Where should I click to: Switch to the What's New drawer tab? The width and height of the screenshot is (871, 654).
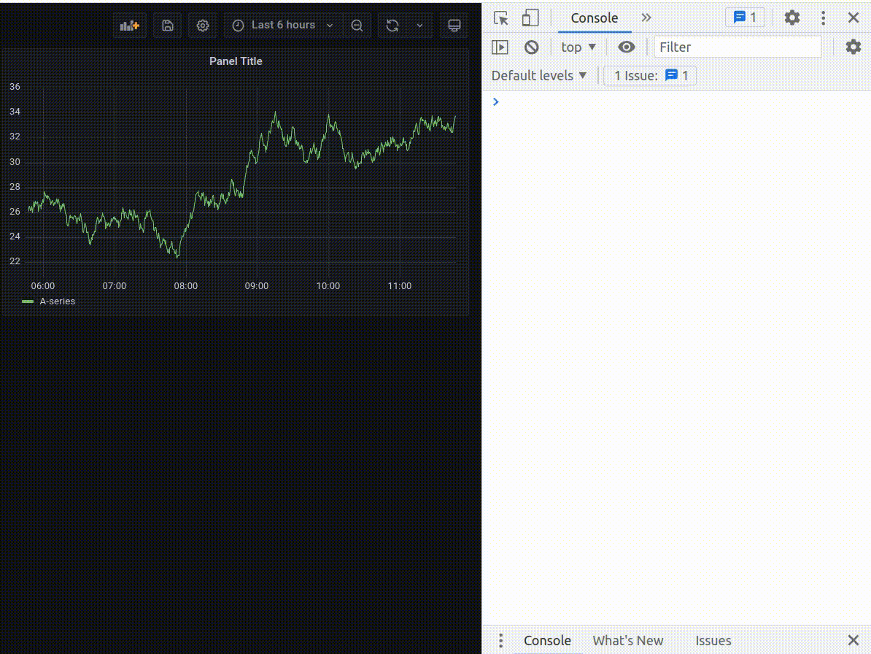[627, 641]
